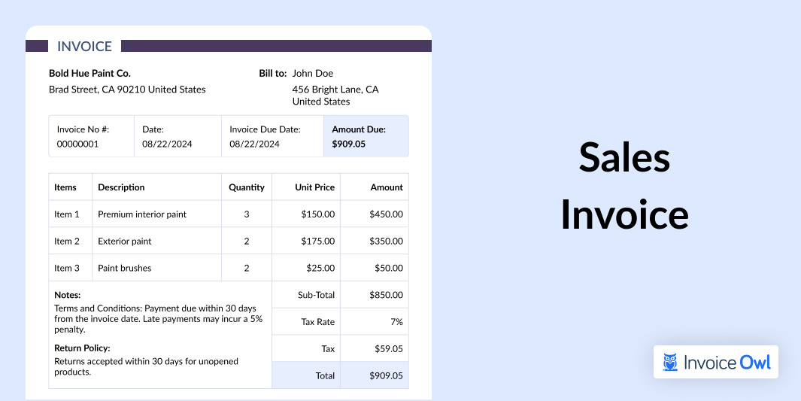Click the Total $909.05 amount cell
Viewport: 801px width, 401px height.
click(x=386, y=375)
